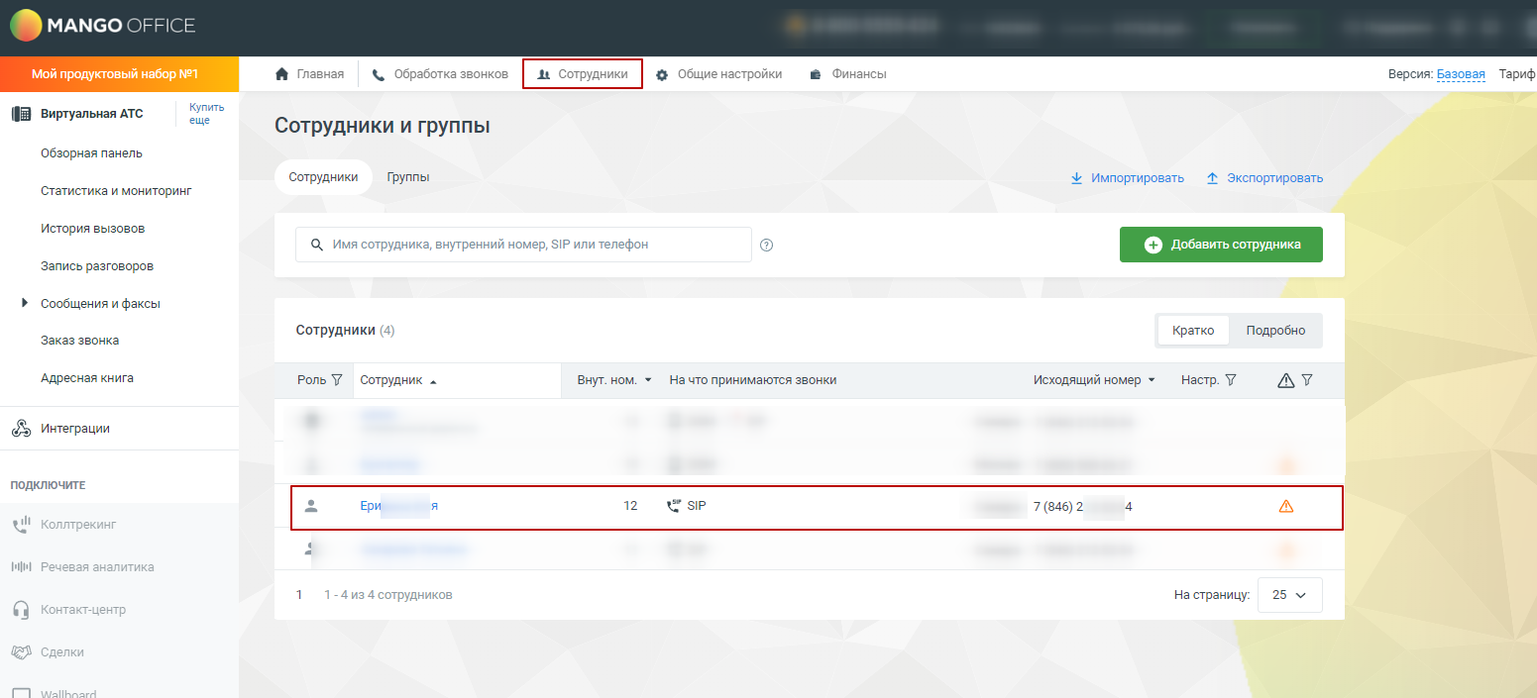1537x698 pixels.
Task: Switch to the Сотрудники sub-tab
Action: pyautogui.click(x=323, y=177)
